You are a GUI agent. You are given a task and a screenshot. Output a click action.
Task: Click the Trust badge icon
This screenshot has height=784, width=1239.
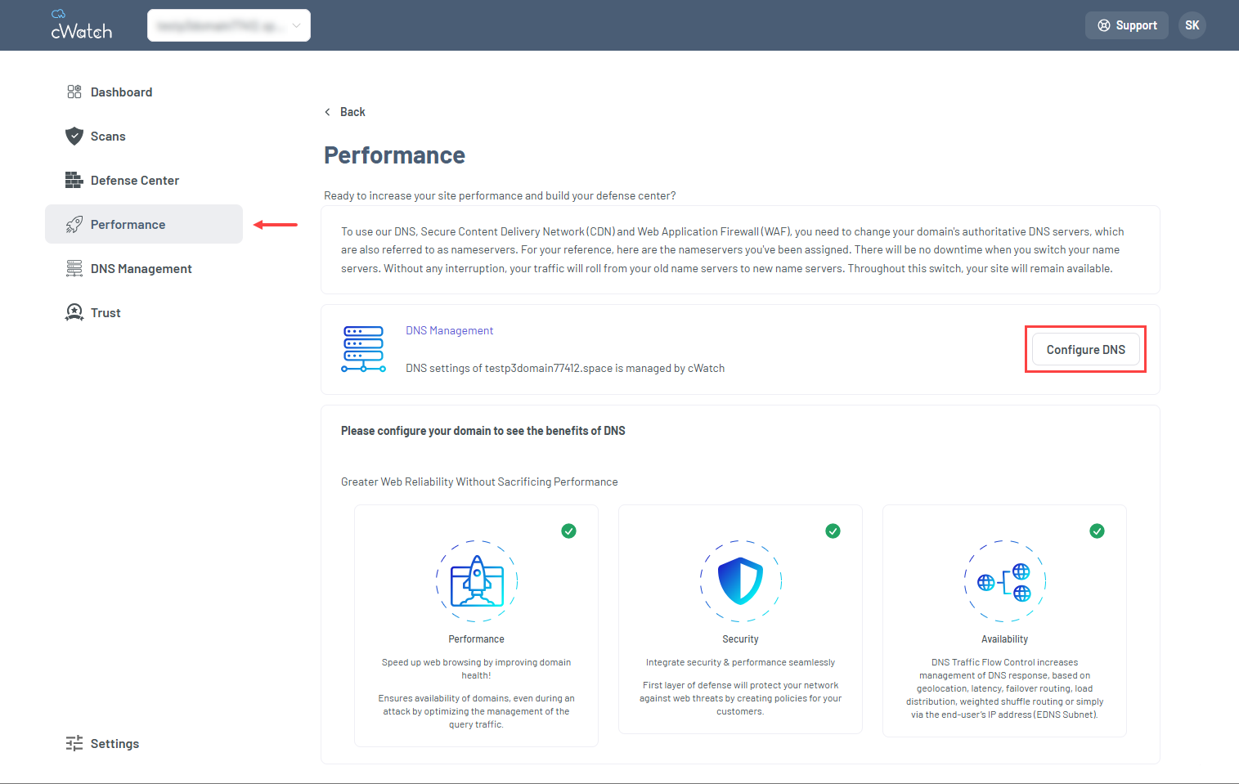click(x=74, y=312)
